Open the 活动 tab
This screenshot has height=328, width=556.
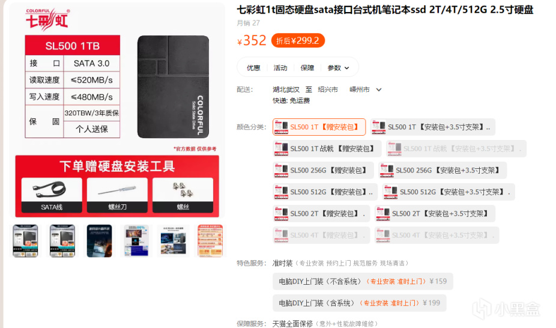(x=280, y=68)
